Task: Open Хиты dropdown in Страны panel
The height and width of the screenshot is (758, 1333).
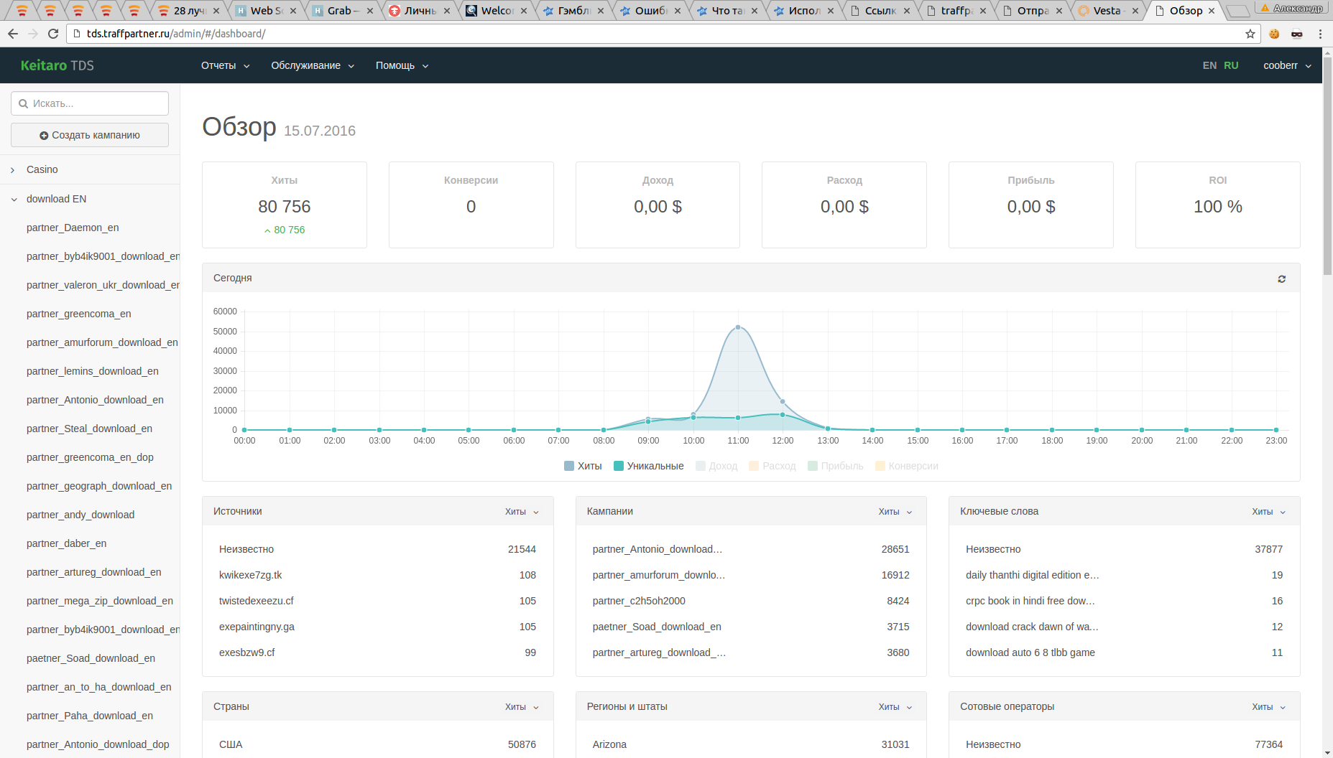Action: pos(522,707)
